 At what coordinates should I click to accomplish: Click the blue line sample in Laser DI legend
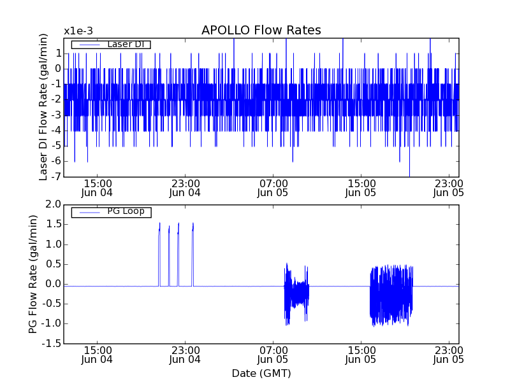point(88,45)
